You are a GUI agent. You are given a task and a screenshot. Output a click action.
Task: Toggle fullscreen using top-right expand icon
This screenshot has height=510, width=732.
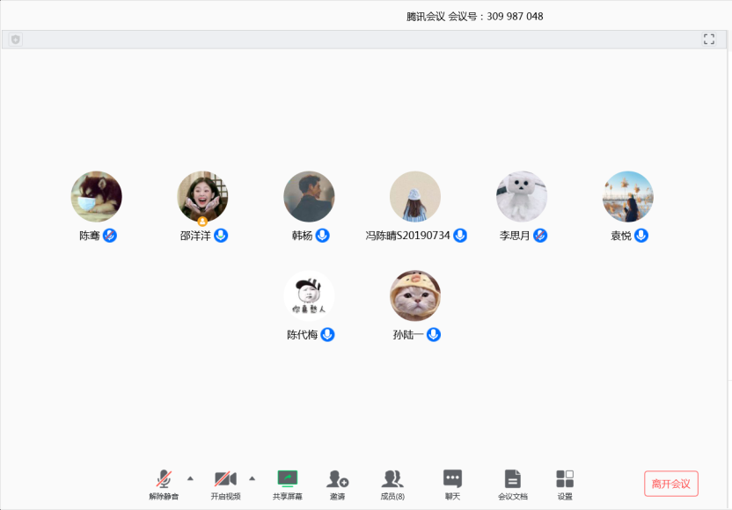[709, 40]
